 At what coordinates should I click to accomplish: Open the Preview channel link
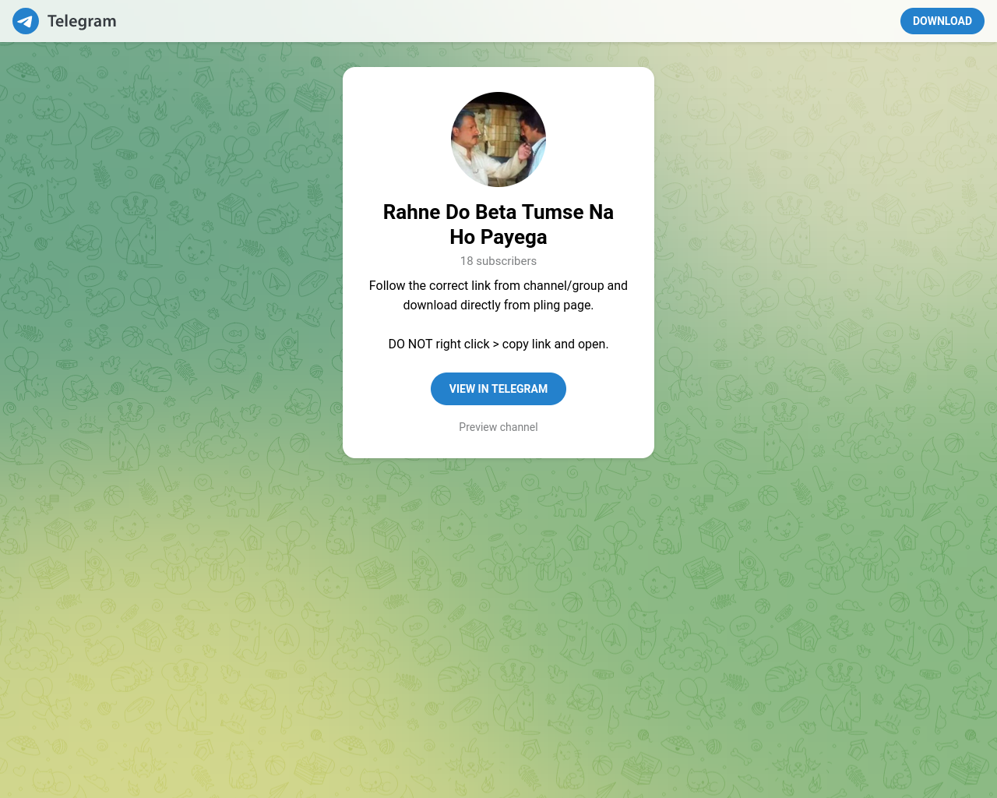click(x=498, y=427)
